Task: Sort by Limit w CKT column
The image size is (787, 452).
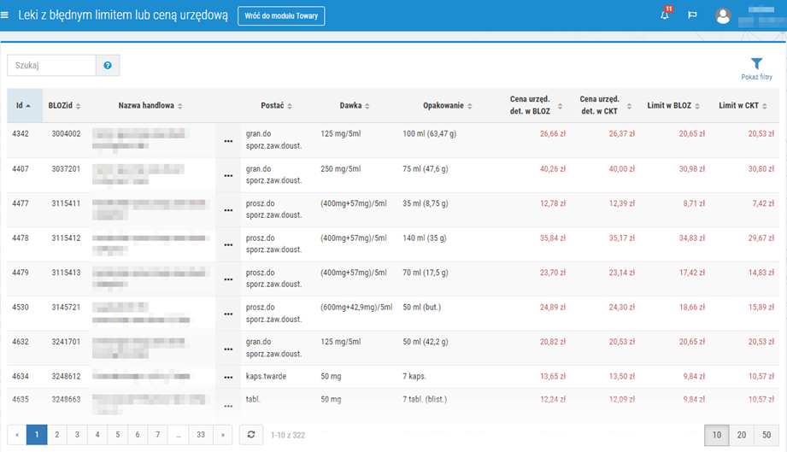Action: [743, 105]
